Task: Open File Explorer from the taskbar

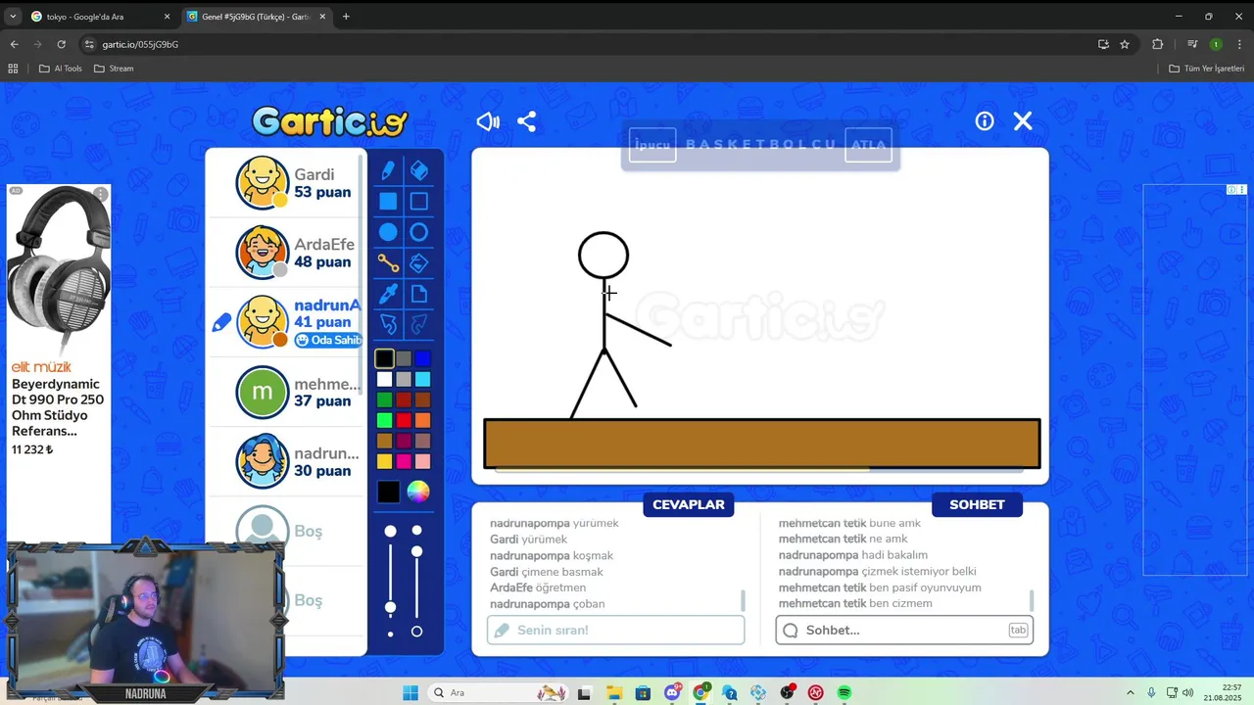Action: click(x=613, y=692)
